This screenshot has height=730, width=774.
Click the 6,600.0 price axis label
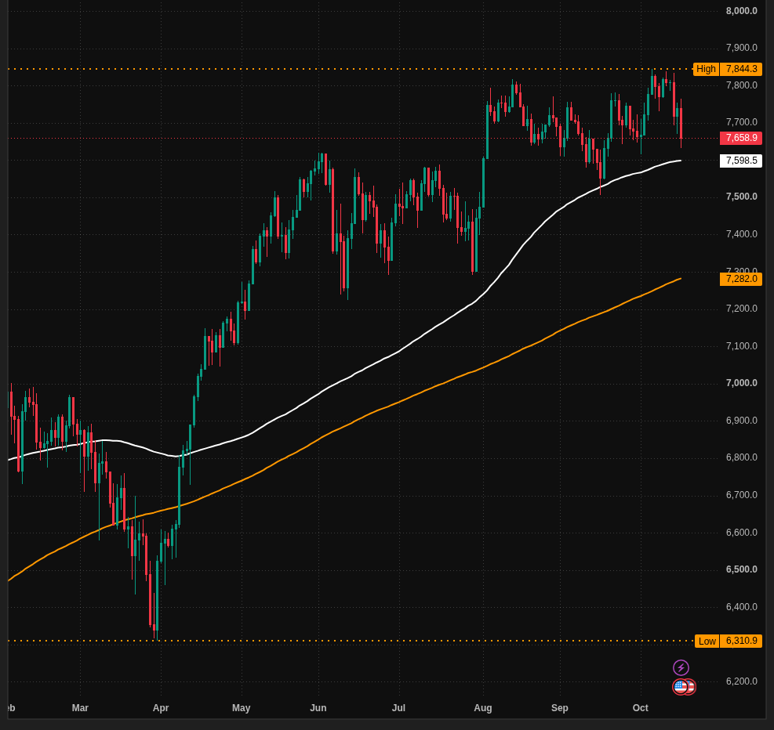coord(741,533)
